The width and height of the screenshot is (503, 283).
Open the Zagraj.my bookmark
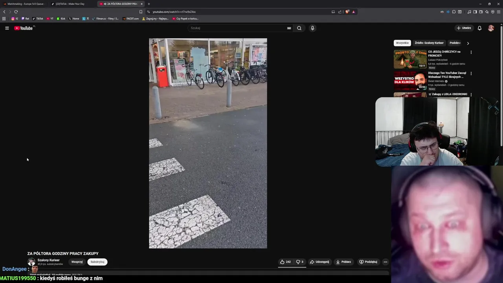(156, 18)
